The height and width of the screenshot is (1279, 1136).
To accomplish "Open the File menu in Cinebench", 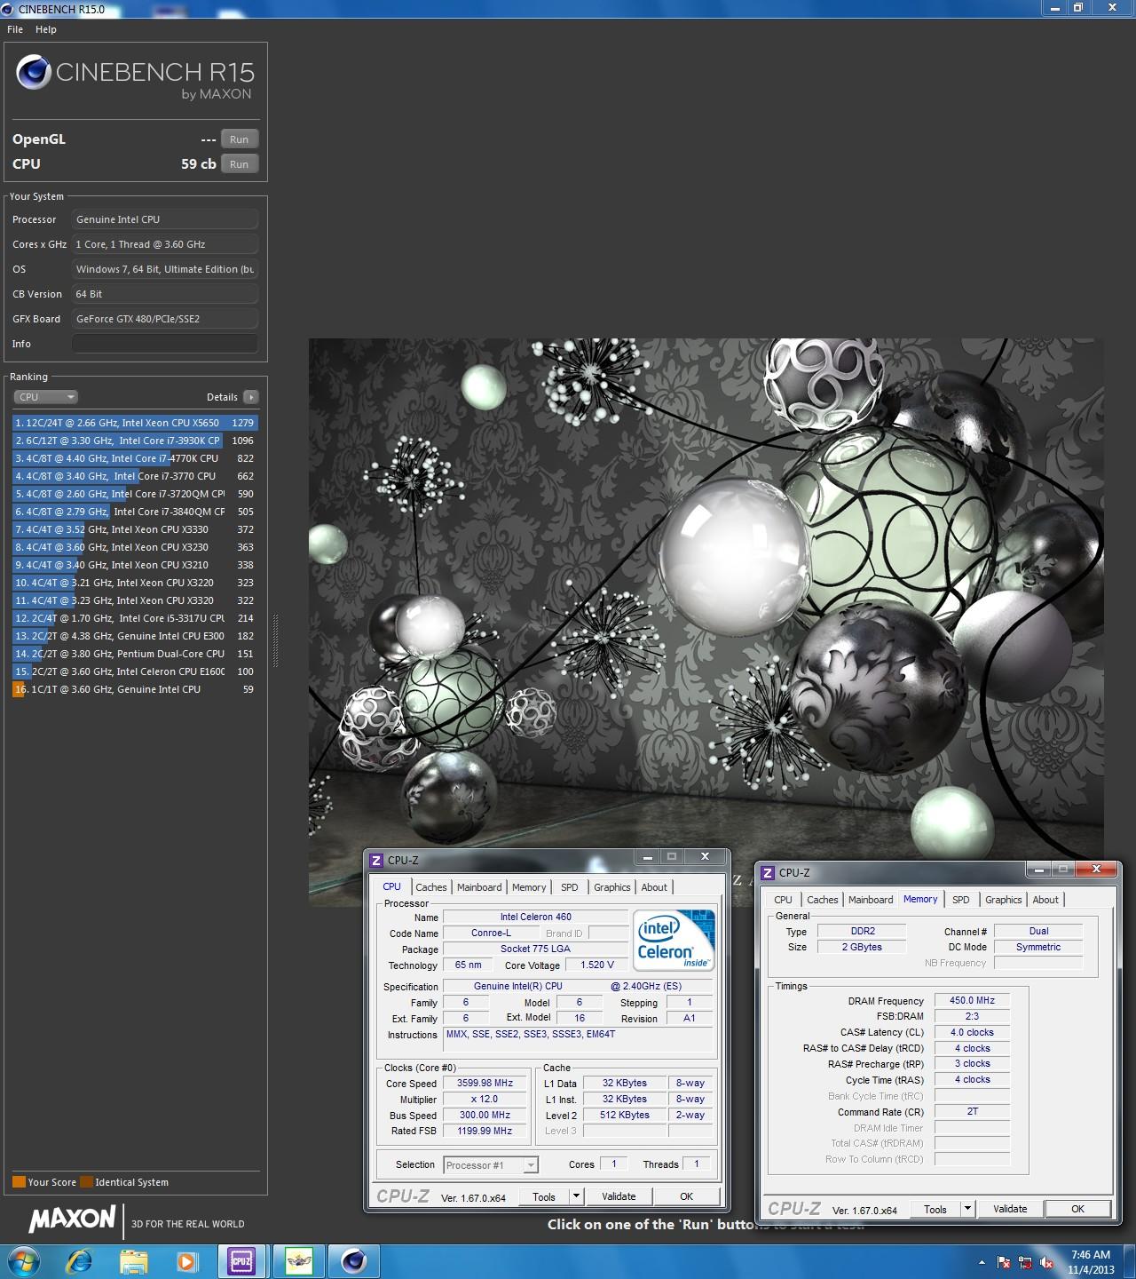I will click(x=15, y=29).
